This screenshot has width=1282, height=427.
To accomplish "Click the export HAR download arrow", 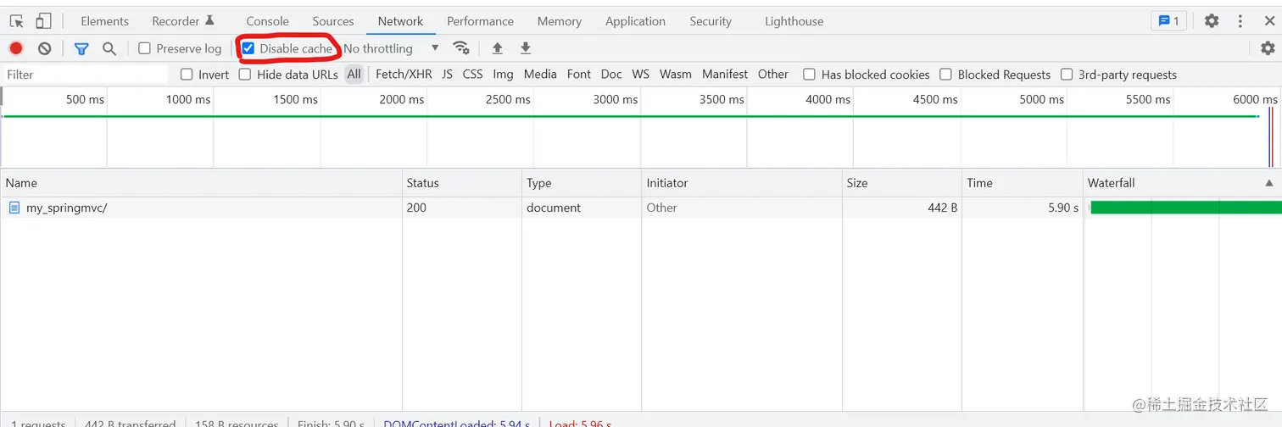I will coord(526,48).
